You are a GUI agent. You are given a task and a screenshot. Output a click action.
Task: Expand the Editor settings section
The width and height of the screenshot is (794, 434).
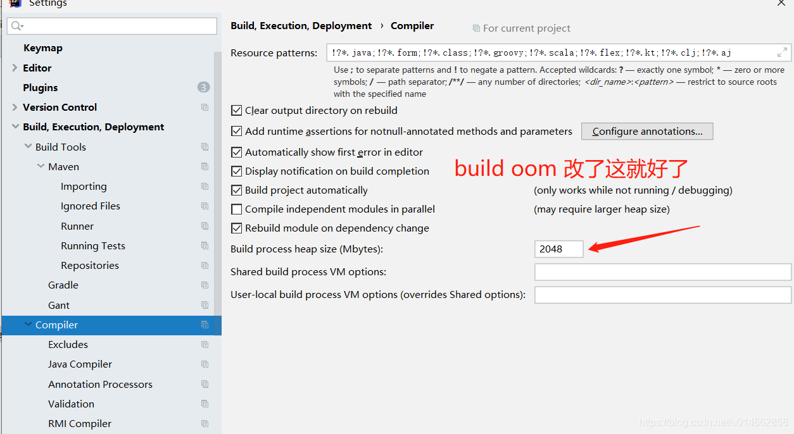(x=15, y=68)
